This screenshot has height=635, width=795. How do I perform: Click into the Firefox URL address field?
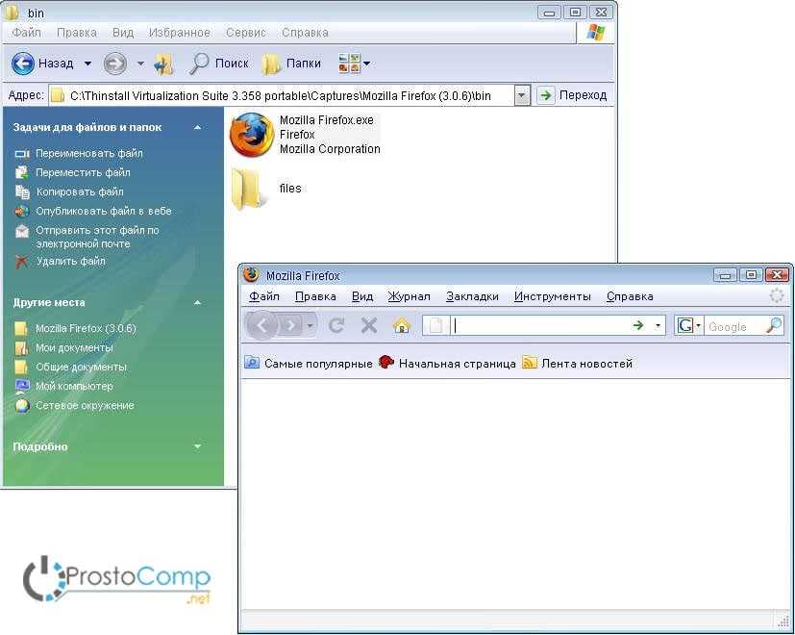click(538, 326)
